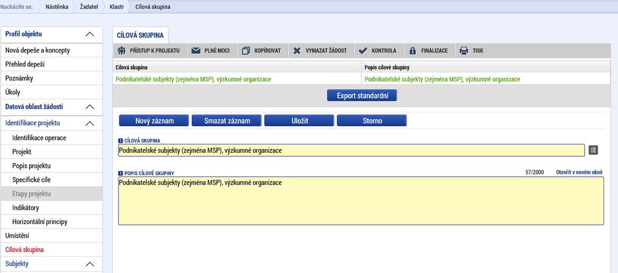Click Otevřít v novém okně link
The image size is (618, 273).
579,172
